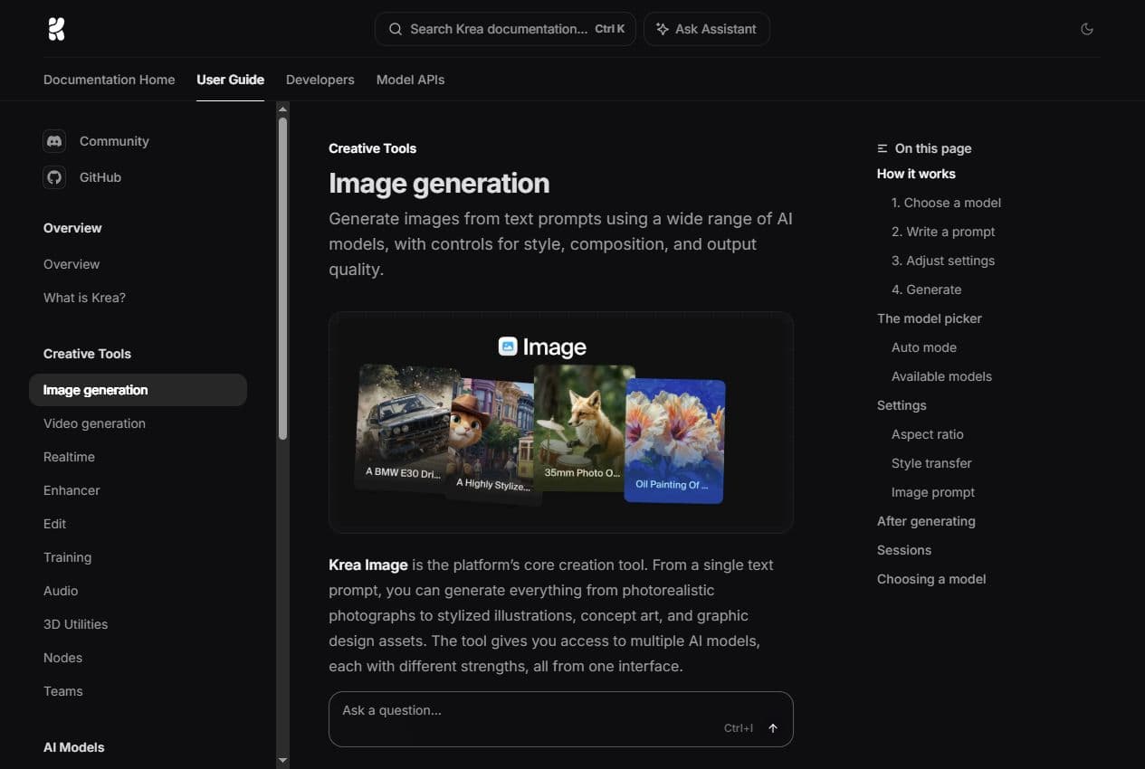Click the Image generation page heading
The image size is (1145, 769).
click(x=439, y=183)
